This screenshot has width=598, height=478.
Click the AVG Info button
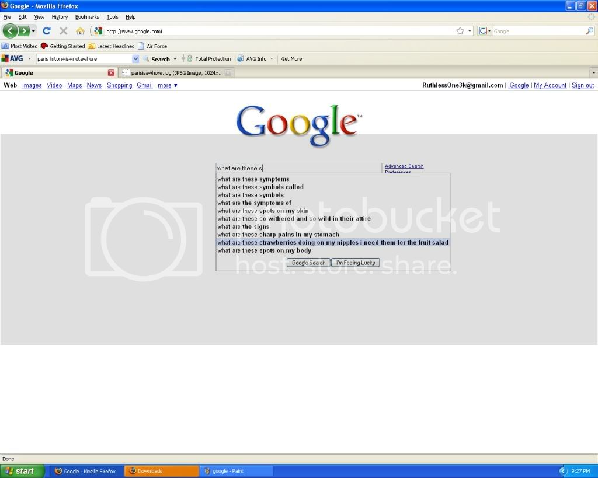point(252,59)
